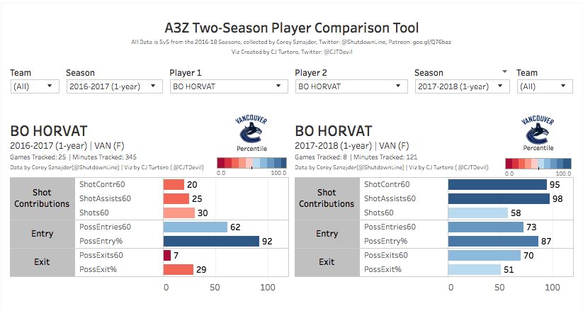Click the left ShotContr60 bar valued 20
The image size is (583, 311).
(174, 185)
